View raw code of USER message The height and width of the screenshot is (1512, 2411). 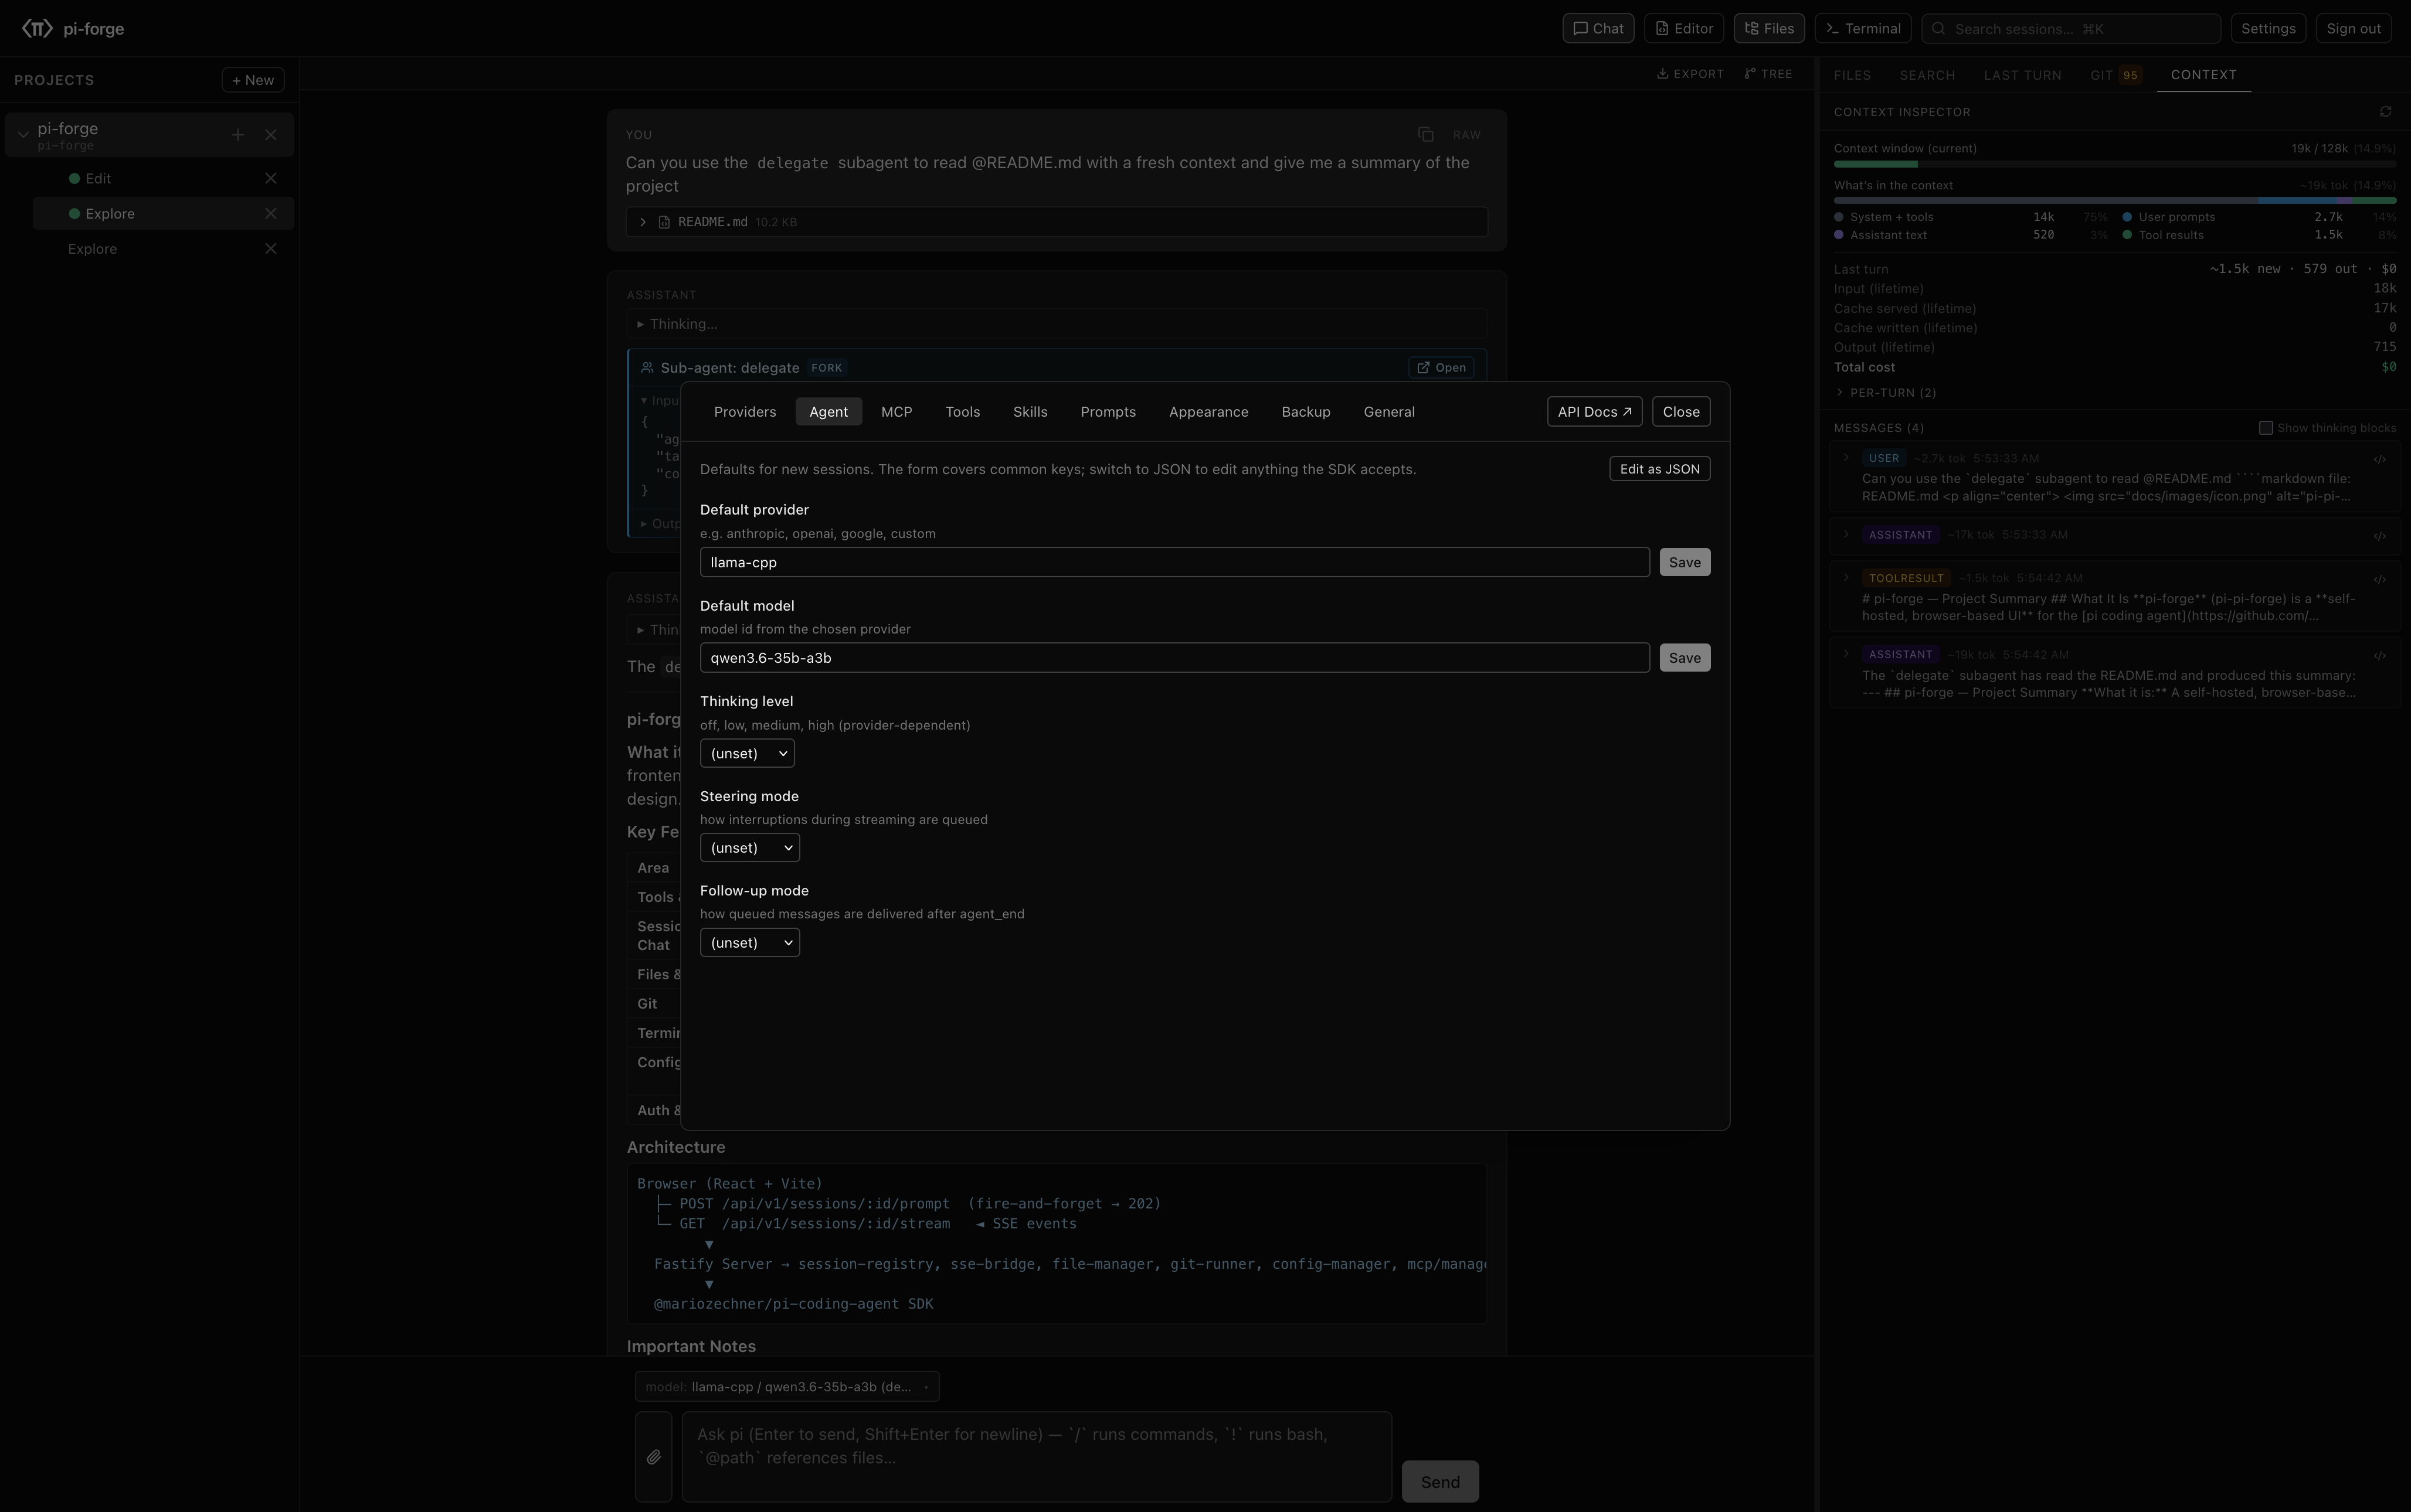tap(2380, 460)
